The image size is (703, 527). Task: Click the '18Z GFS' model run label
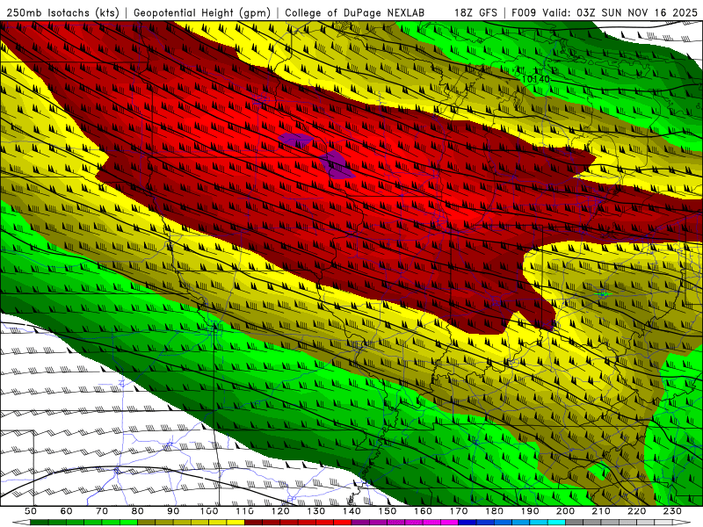475,12
